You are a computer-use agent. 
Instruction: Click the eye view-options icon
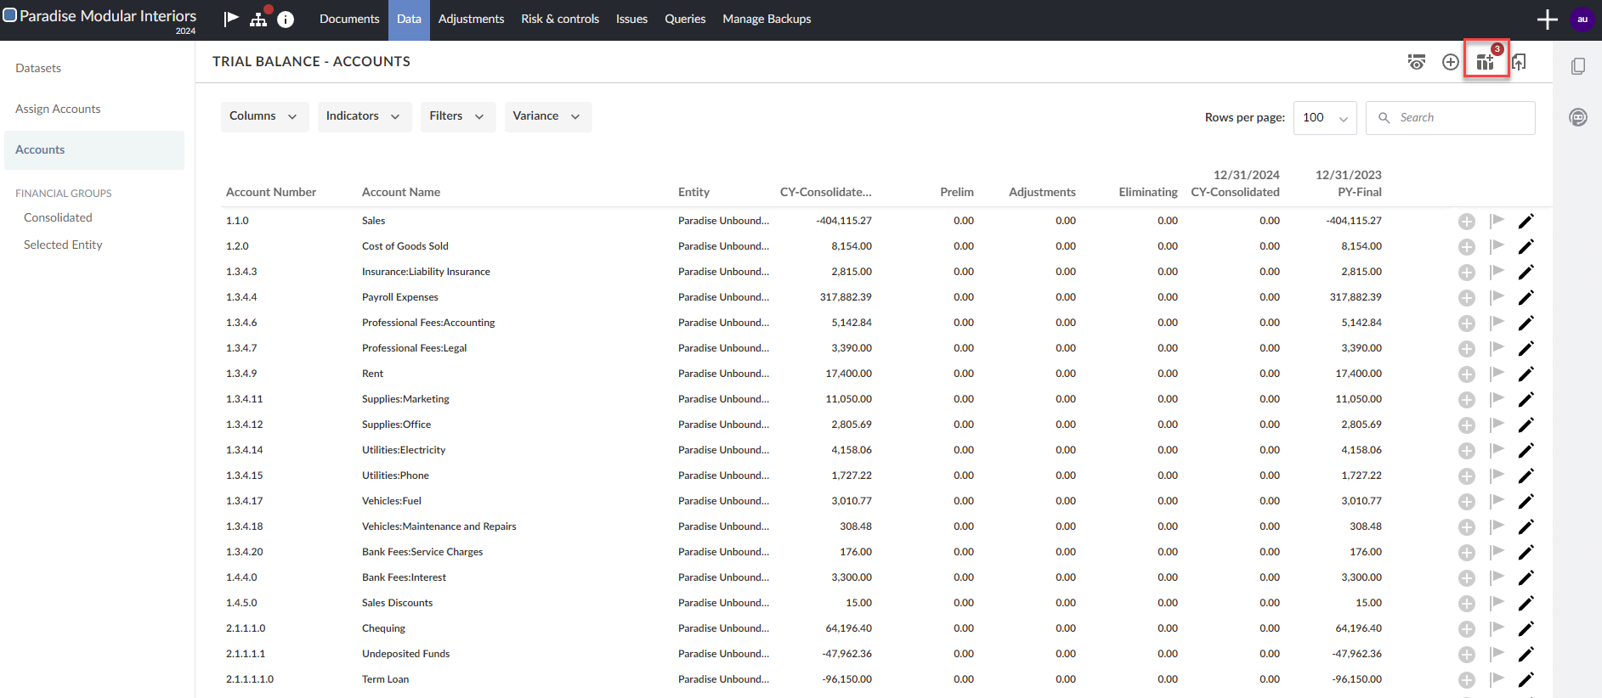point(1416,62)
